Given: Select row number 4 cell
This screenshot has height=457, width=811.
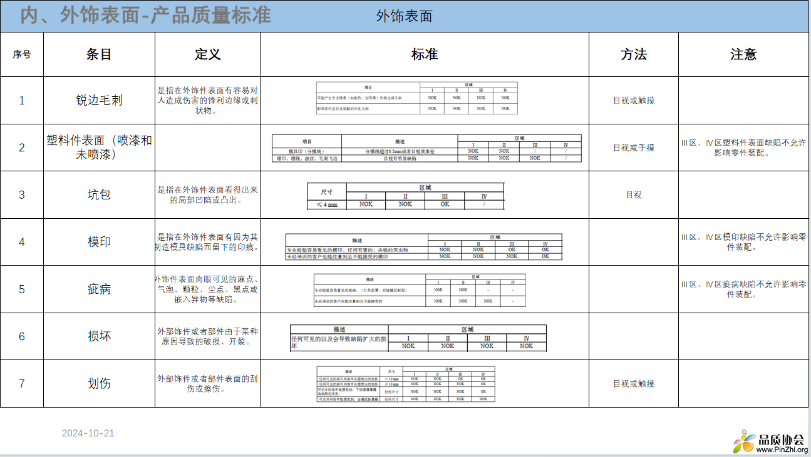Looking at the screenshot, I should coord(22,242).
